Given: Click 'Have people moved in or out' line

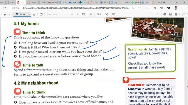Looking at the screenshot, I should 60,52.
